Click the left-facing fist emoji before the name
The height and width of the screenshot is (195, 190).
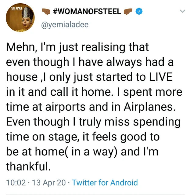click(x=46, y=12)
